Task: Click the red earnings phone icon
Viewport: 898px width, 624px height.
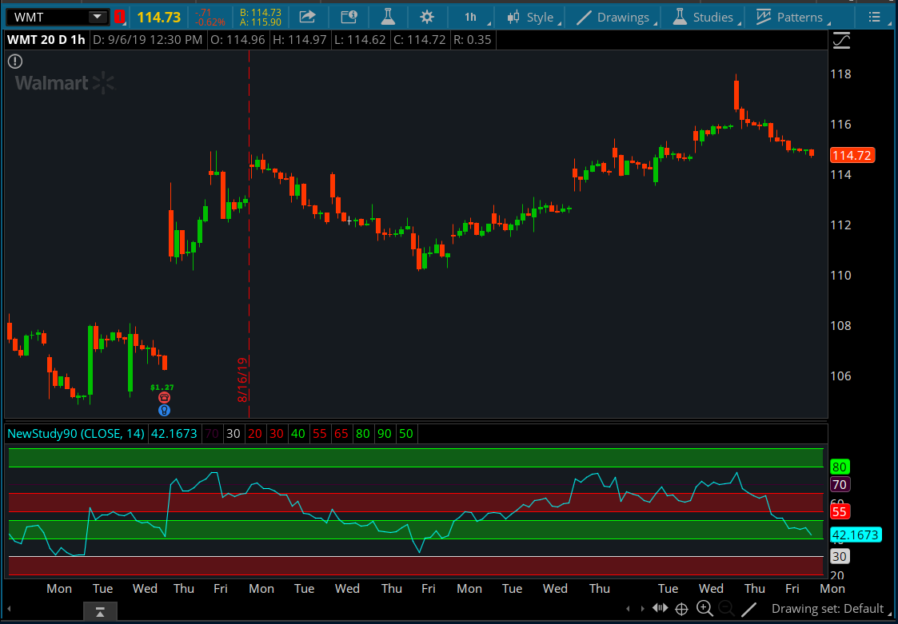Action: click(x=165, y=398)
